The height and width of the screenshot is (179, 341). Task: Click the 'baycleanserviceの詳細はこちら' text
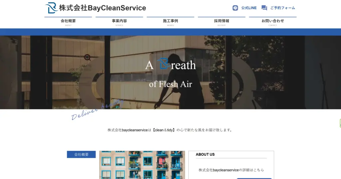[x=231, y=170]
